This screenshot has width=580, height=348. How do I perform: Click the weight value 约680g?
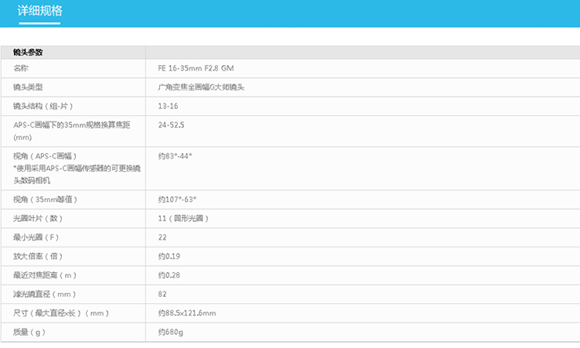pyautogui.click(x=170, y=332)
